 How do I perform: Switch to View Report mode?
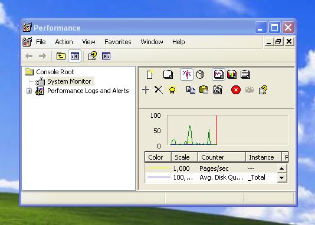tap(245, 75)
